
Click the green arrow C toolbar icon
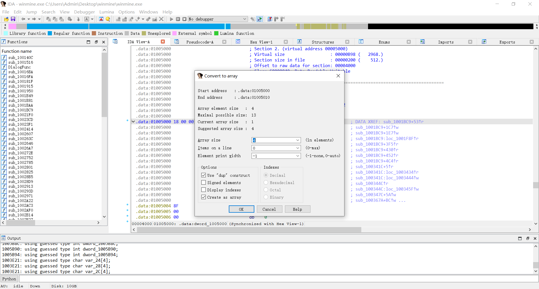tap(260, 19)
